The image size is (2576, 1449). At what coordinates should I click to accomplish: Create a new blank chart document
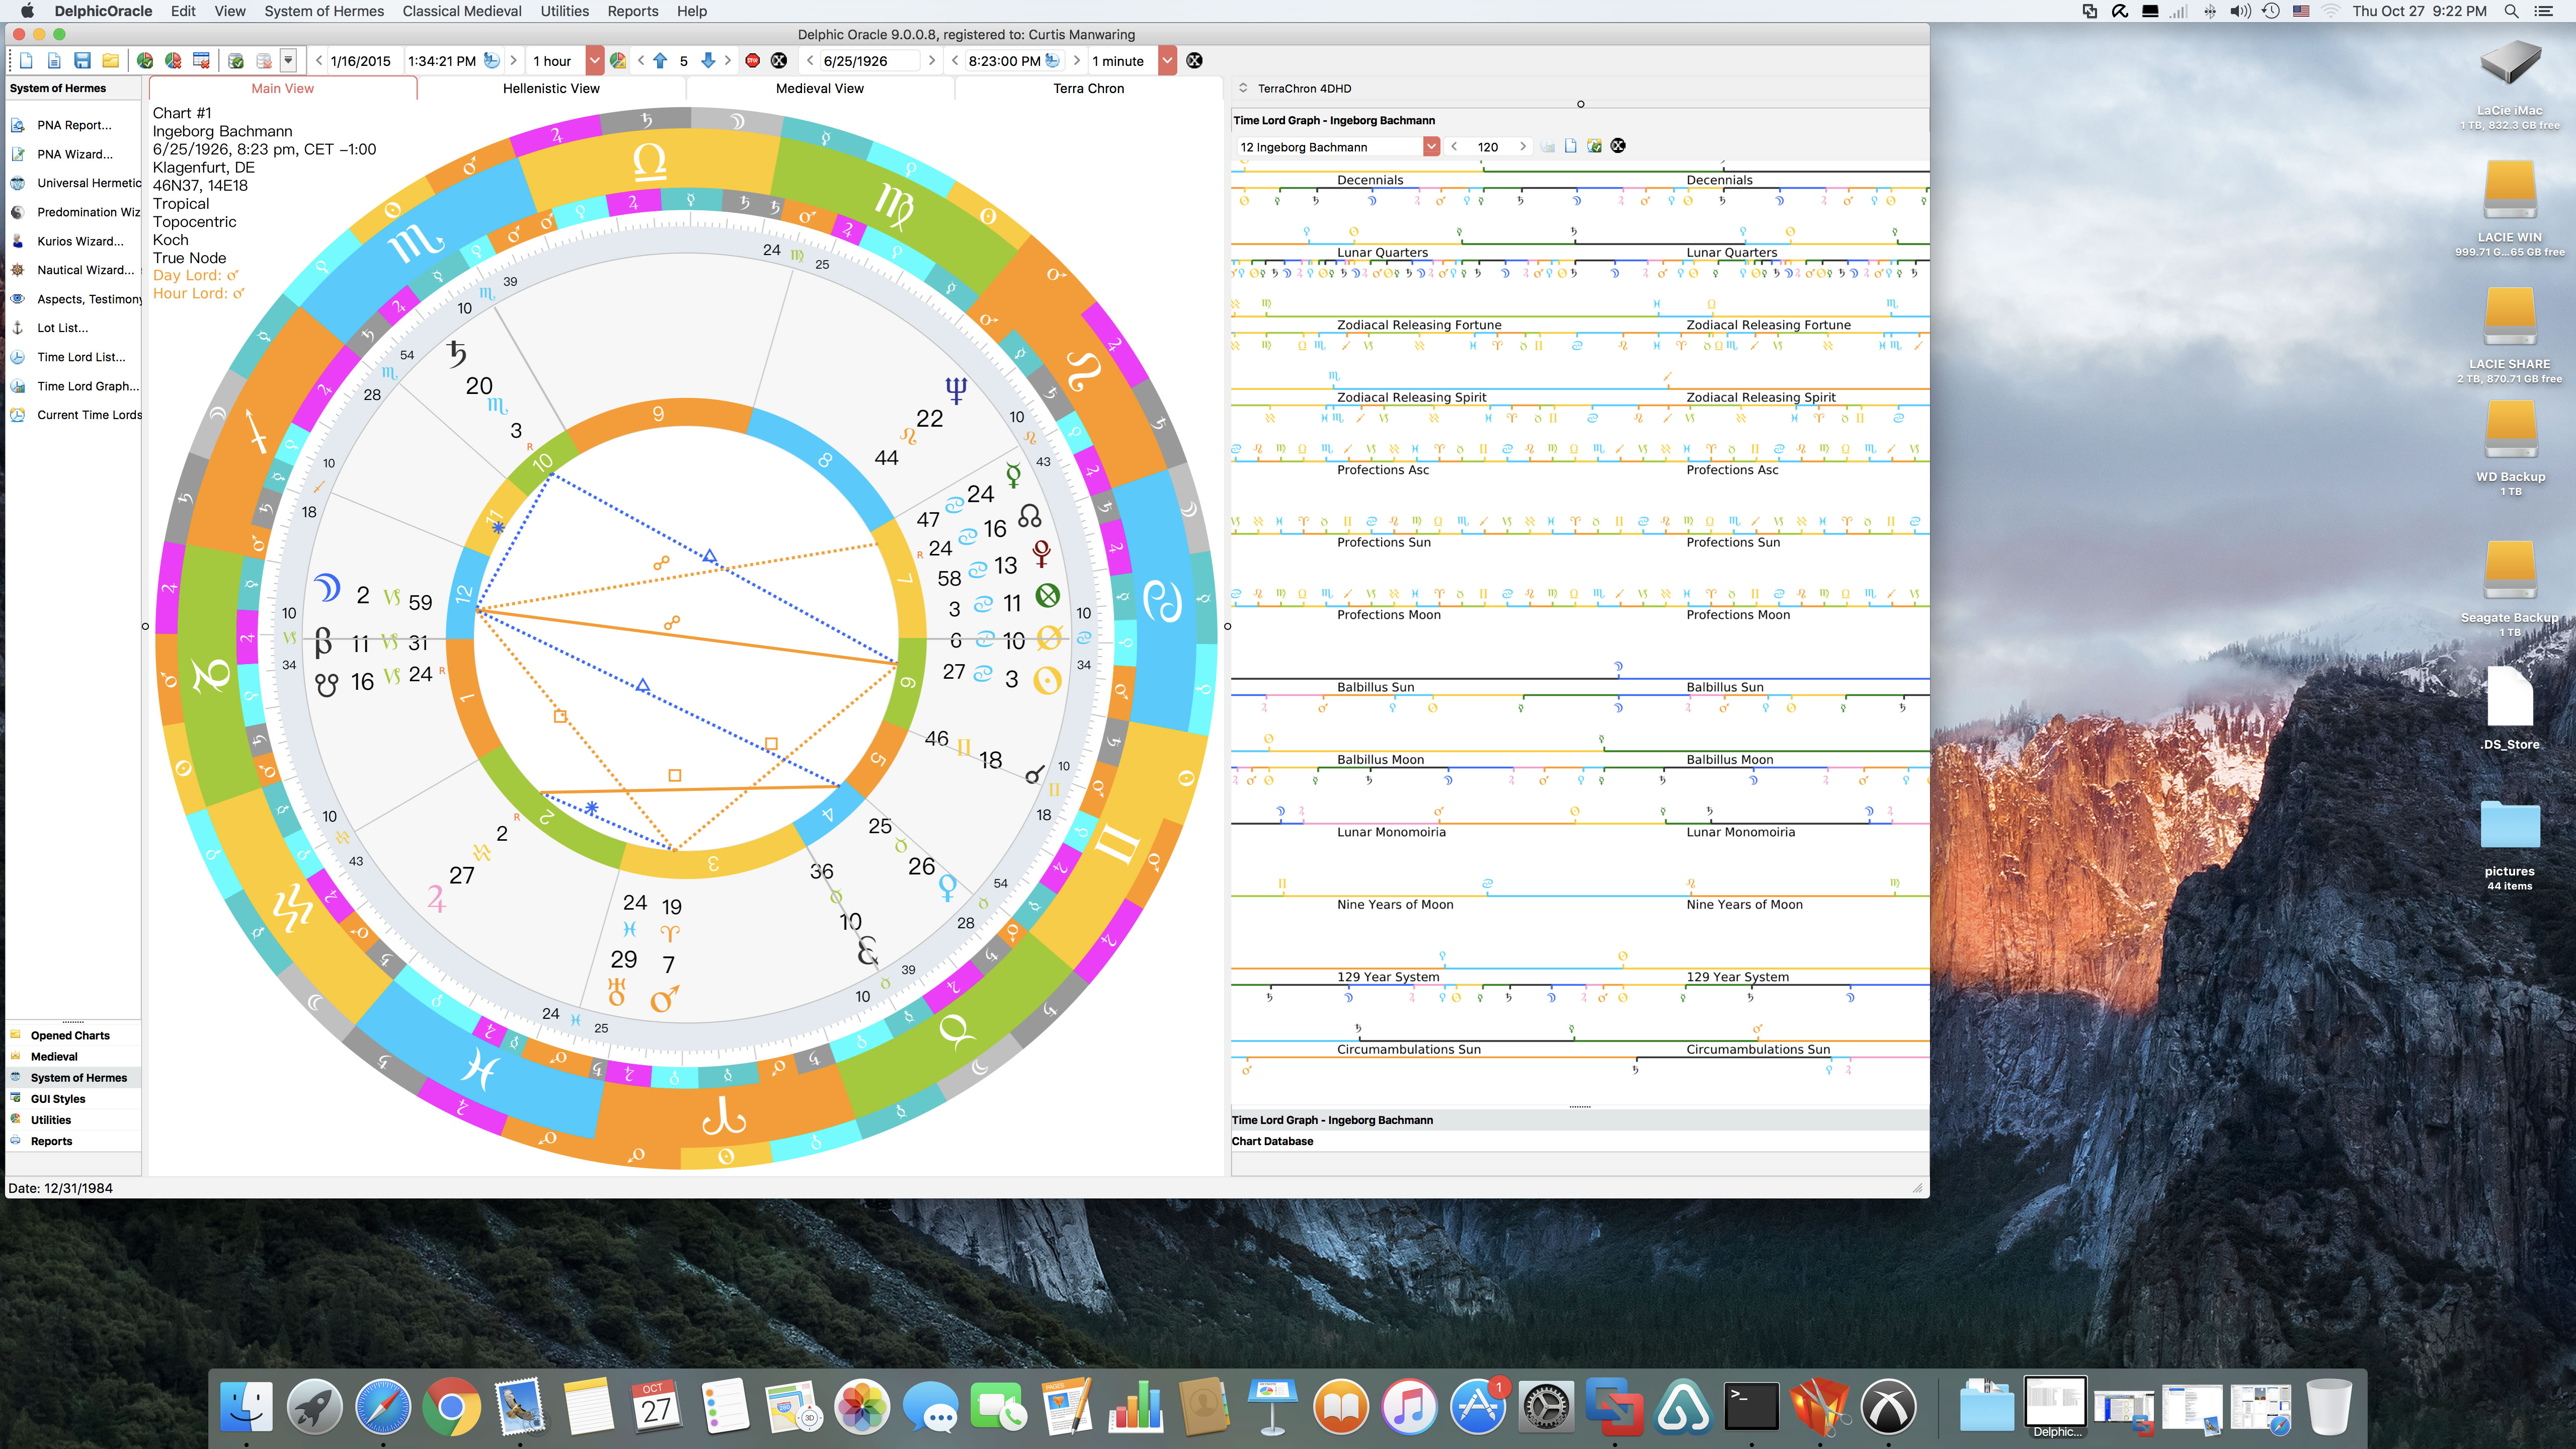[x=26, y=61]
